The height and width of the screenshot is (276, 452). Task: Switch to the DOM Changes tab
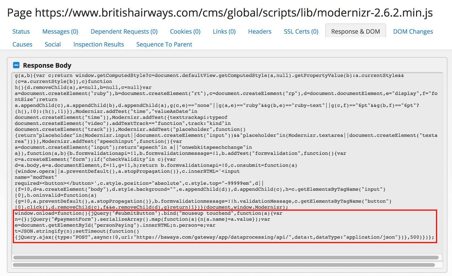(x=413, y=31)
